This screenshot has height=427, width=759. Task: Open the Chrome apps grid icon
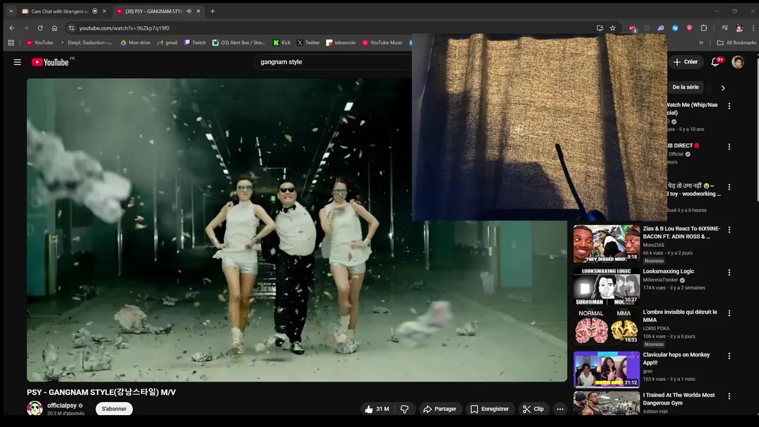click(11, 43)
